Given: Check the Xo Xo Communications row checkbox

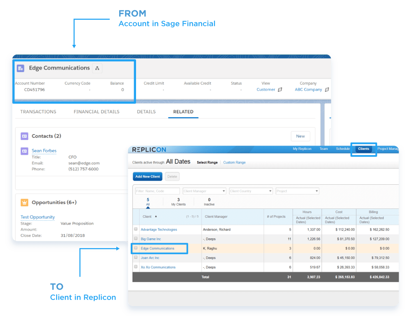Looking at the screenshot, I should (x=136, y=267).
